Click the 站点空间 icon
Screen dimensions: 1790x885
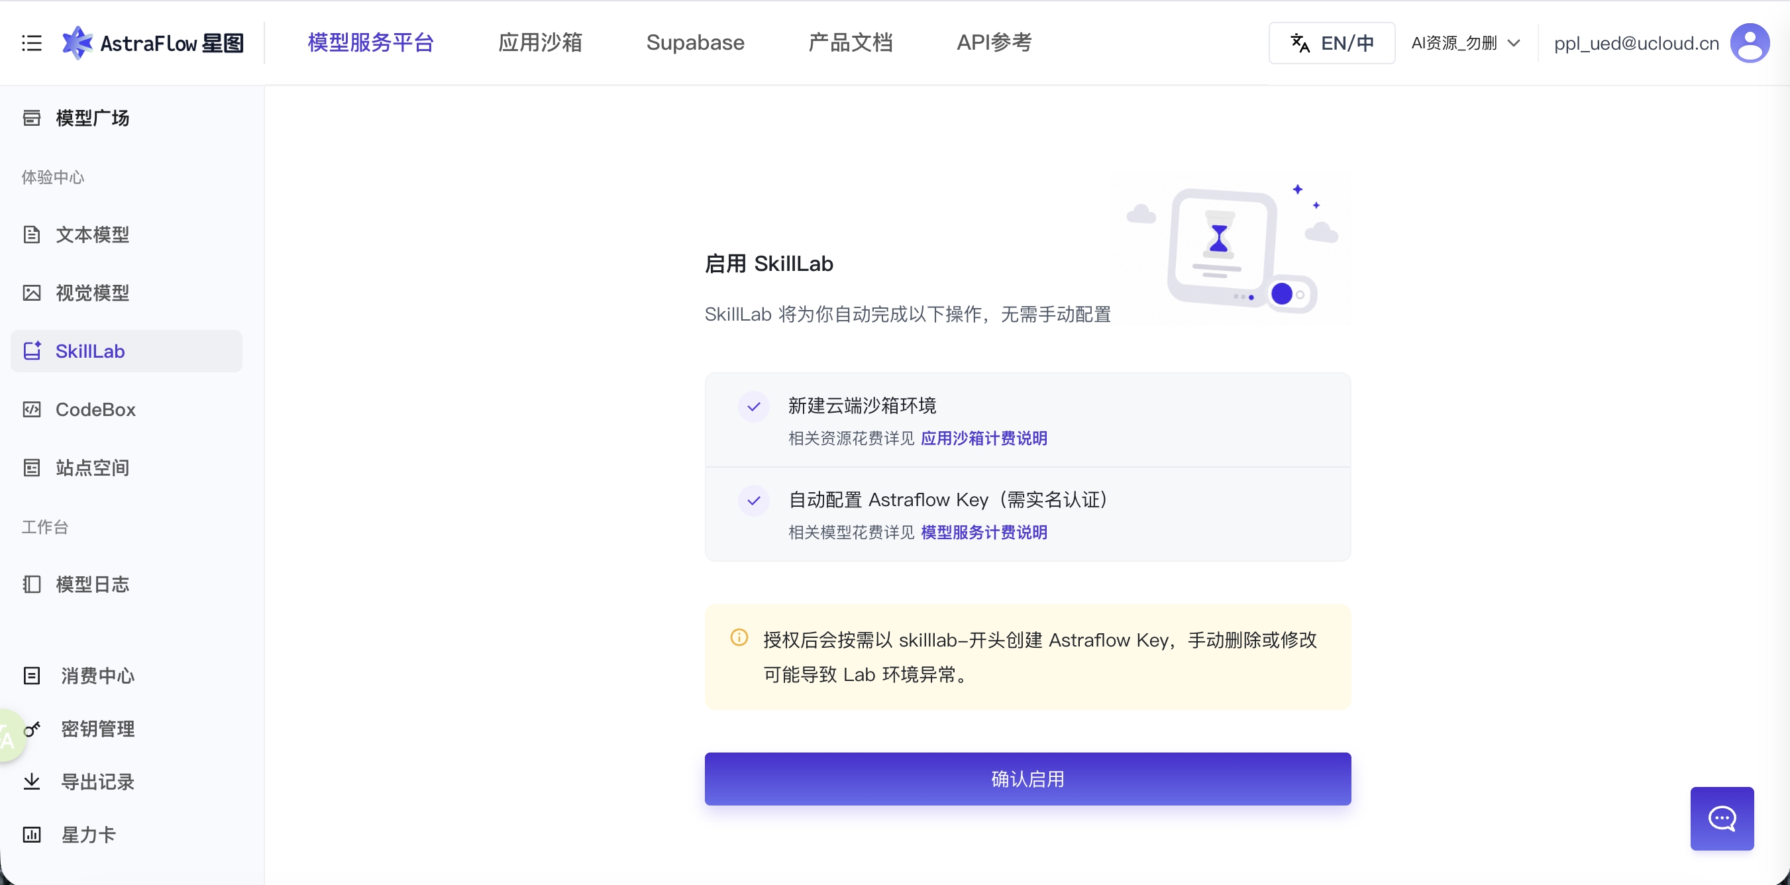point(32,468)
